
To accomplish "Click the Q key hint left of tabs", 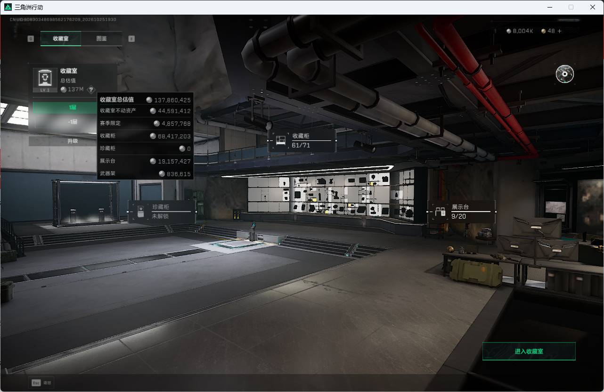I will (x=31, y=39).
